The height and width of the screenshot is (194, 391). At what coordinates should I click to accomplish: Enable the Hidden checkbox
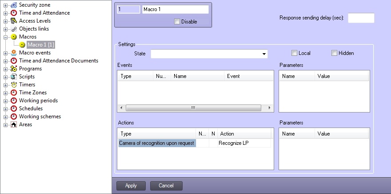pos(334,53)
